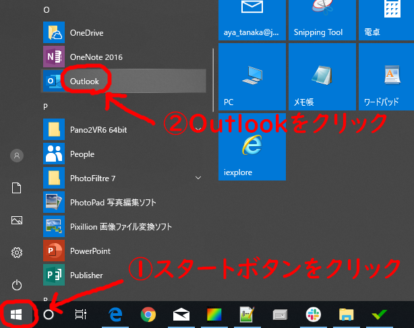The image size is (414, 328).
Task: Open Pictures from the Start sidebar
Action: (17, 220)
